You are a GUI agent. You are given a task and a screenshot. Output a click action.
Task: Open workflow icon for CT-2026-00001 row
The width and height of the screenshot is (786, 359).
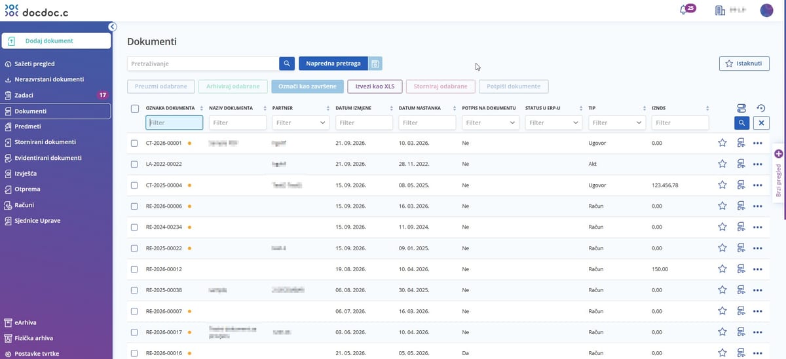(741, 143)
